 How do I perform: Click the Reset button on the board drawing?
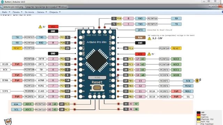(97, 88)
